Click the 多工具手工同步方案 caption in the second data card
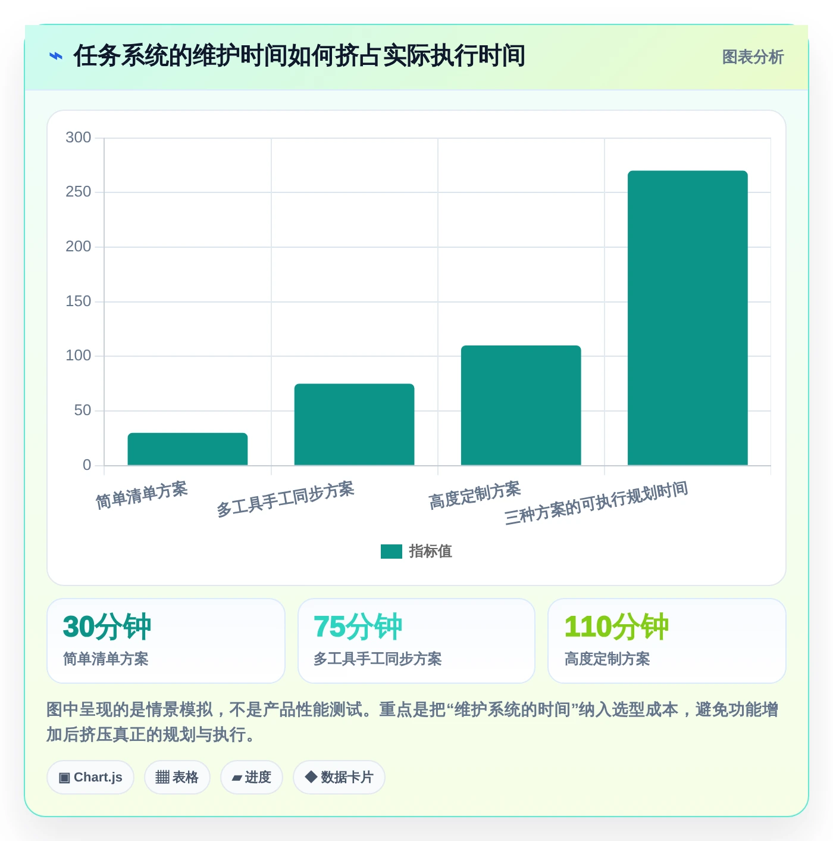Screen dimensions: 833x841 [x=378, y=659]
